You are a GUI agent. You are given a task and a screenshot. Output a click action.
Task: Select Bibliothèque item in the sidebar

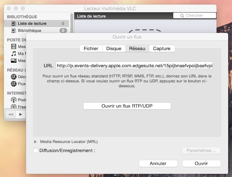(36, 30)
